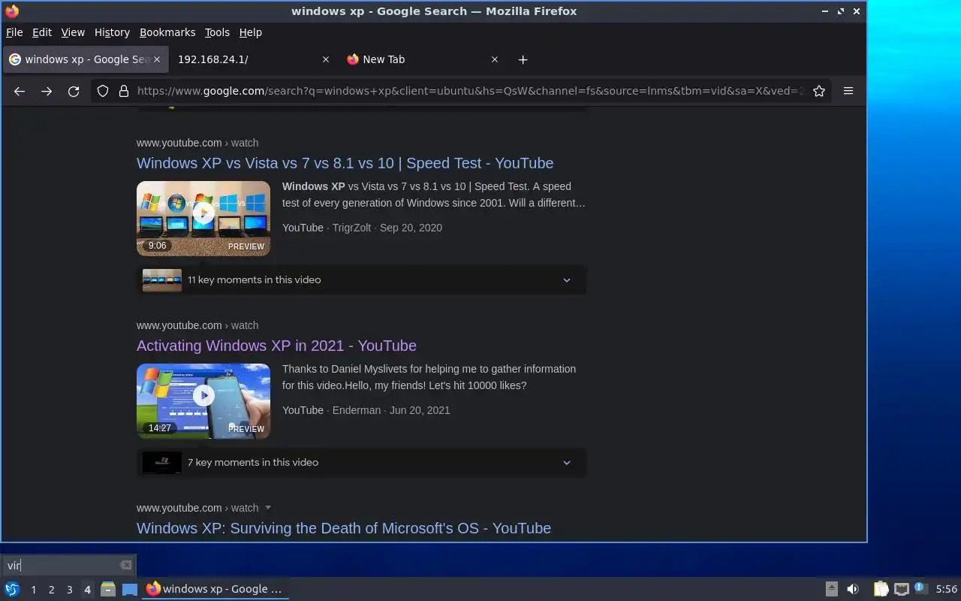The height and width of the screenshot is (601, 961).
Task: Open a new tab with plus button
Action: point(523,59)
